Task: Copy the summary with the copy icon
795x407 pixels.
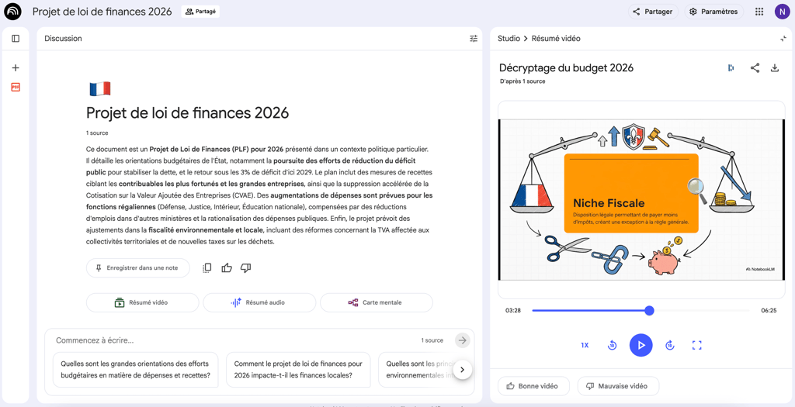Action: point(207,268)
